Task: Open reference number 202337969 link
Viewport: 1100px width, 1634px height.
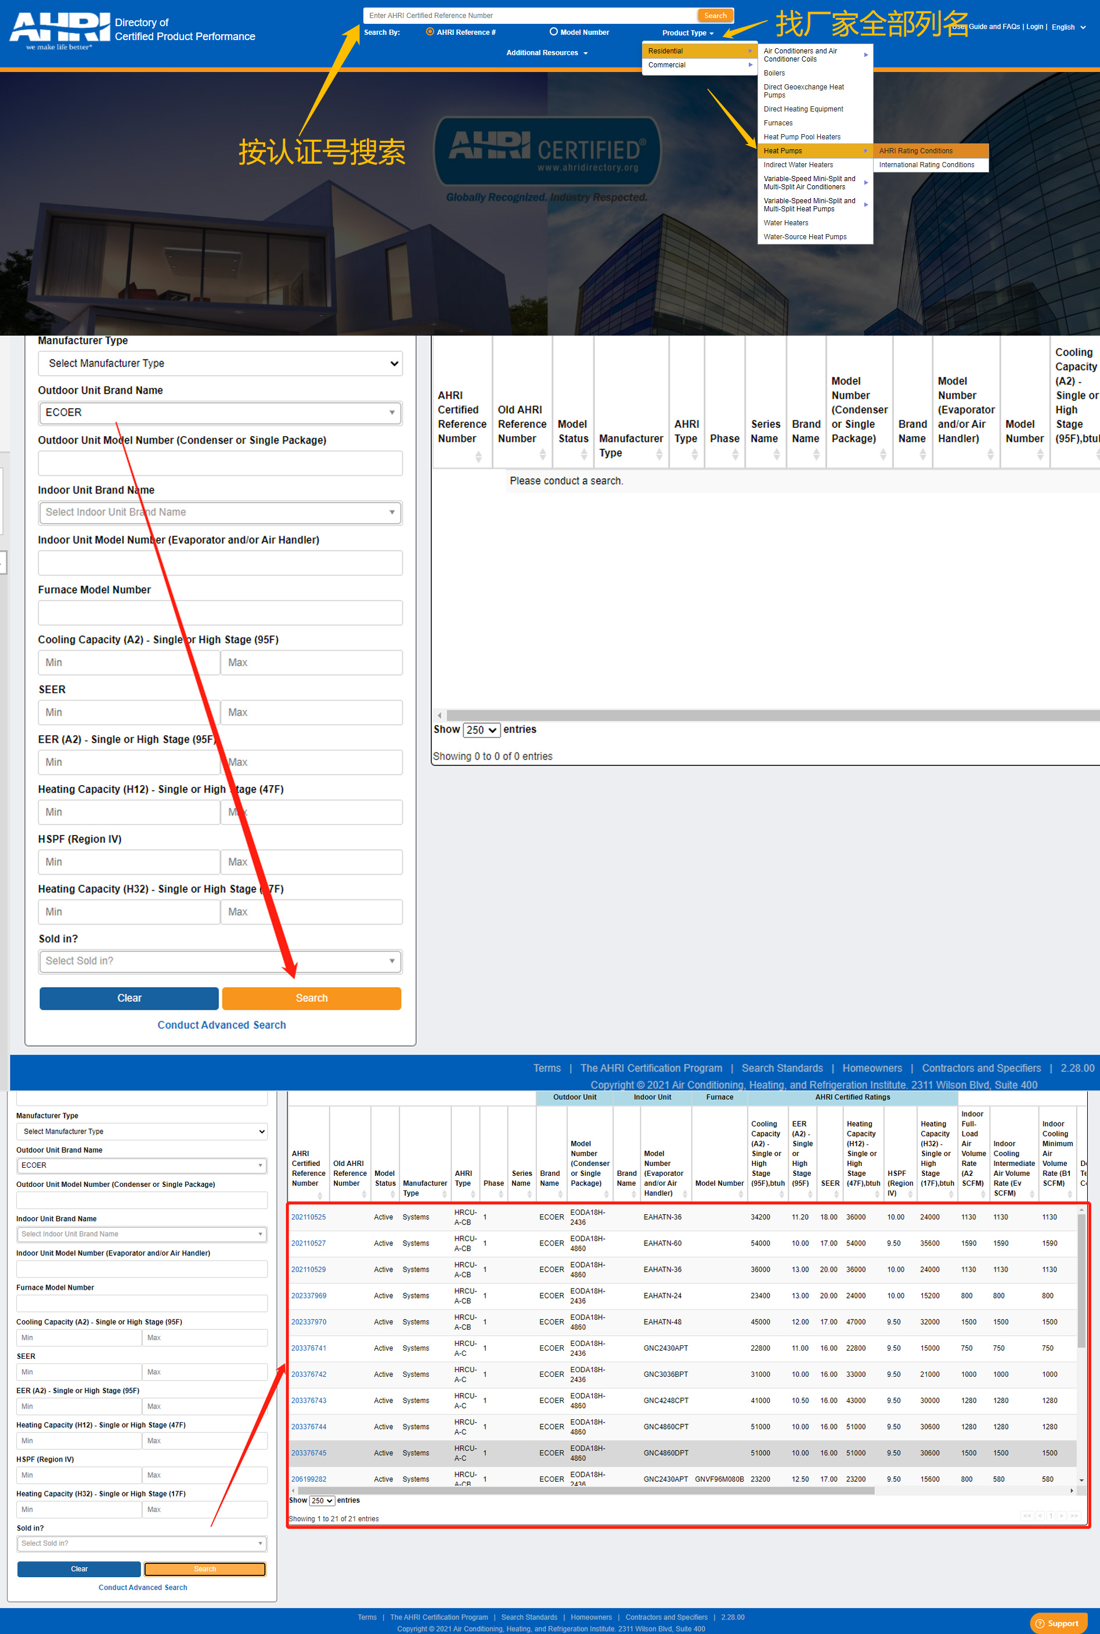Action: (x=309, y=1296)
